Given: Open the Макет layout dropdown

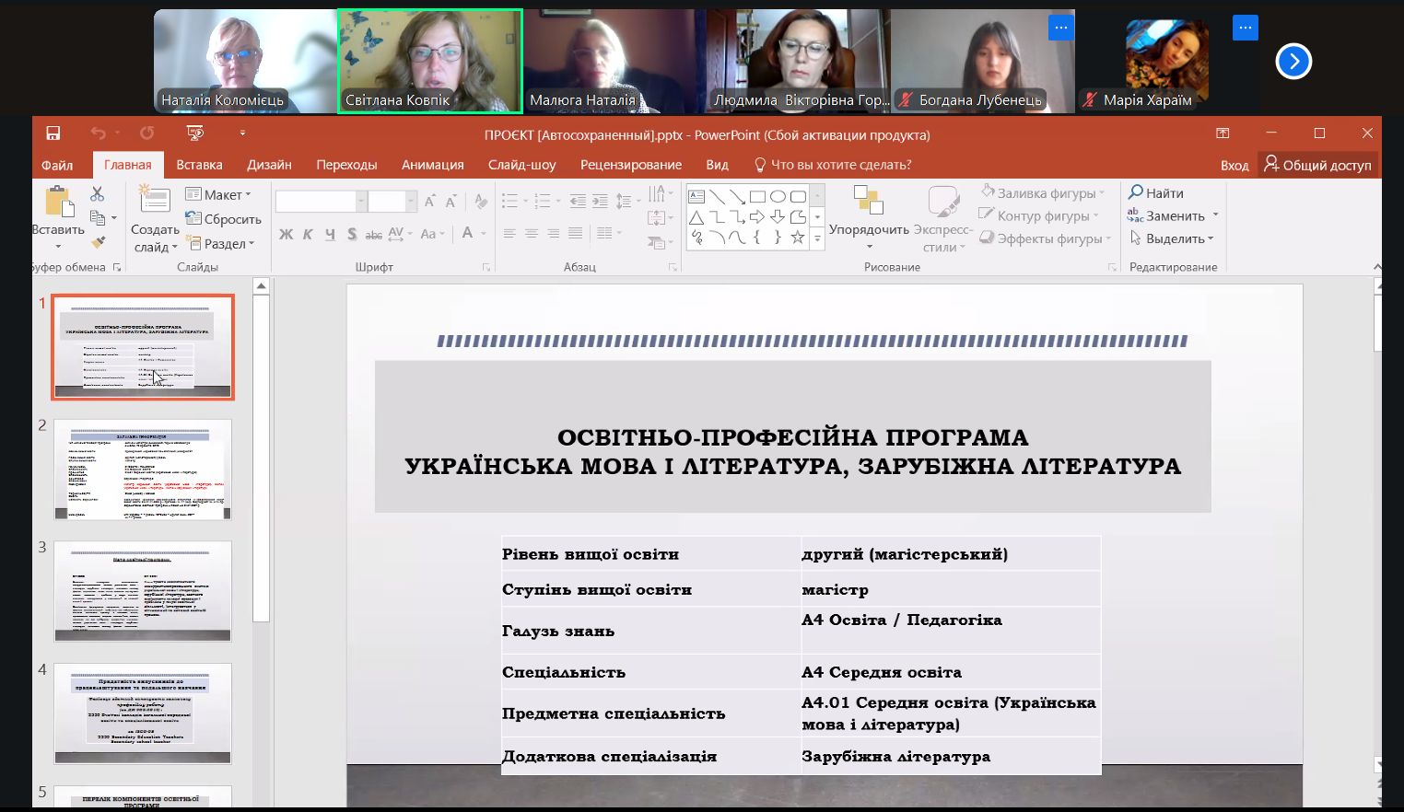Looking at the screenshot, I should 218,195.
